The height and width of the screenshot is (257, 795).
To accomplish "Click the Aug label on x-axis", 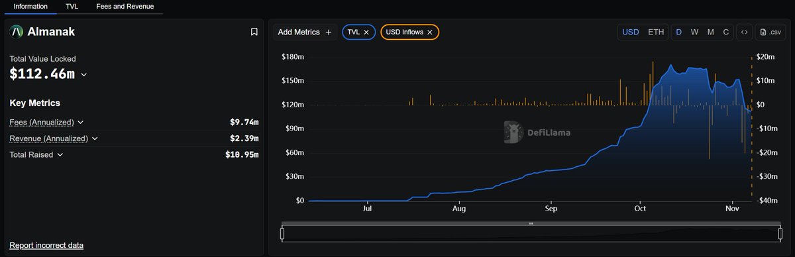I will (459, 209).
